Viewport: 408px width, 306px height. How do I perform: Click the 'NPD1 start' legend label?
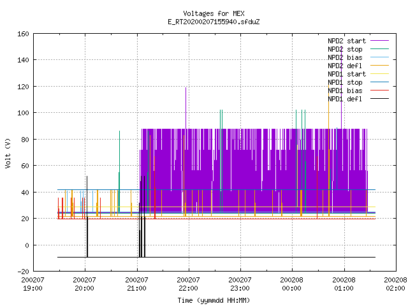point(347,74)
